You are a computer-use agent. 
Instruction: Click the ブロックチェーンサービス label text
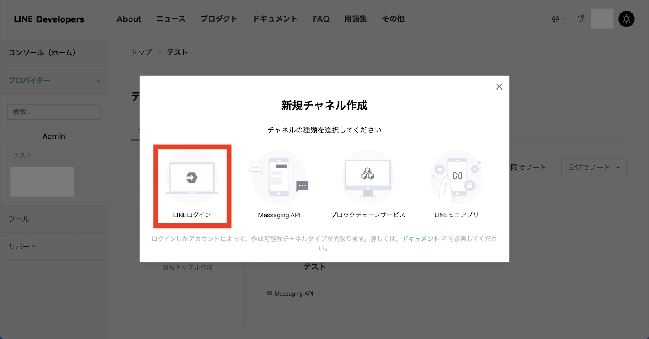[368, 215]
